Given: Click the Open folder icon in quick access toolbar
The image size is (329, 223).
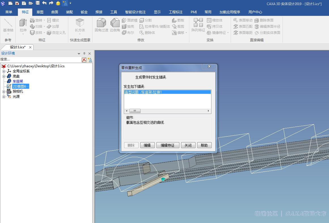Looking at the screenshot, I should point(31,3).
